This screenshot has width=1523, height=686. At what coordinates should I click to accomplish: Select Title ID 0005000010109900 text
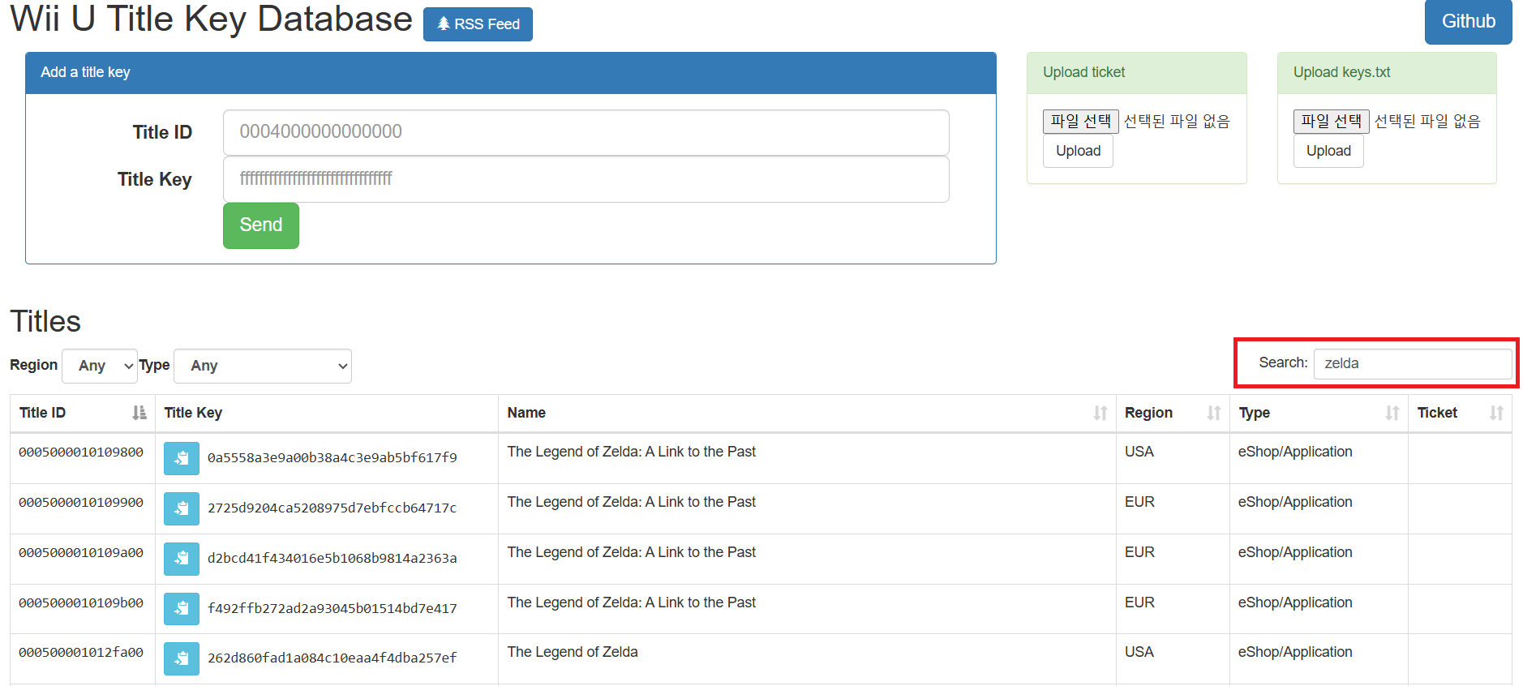click(81, 503)
